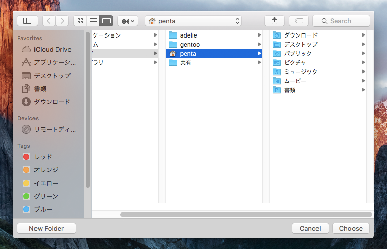Screen dimensions: 387x249
Task: Select the ミュージック folder
Action: [x=318, y=72]
